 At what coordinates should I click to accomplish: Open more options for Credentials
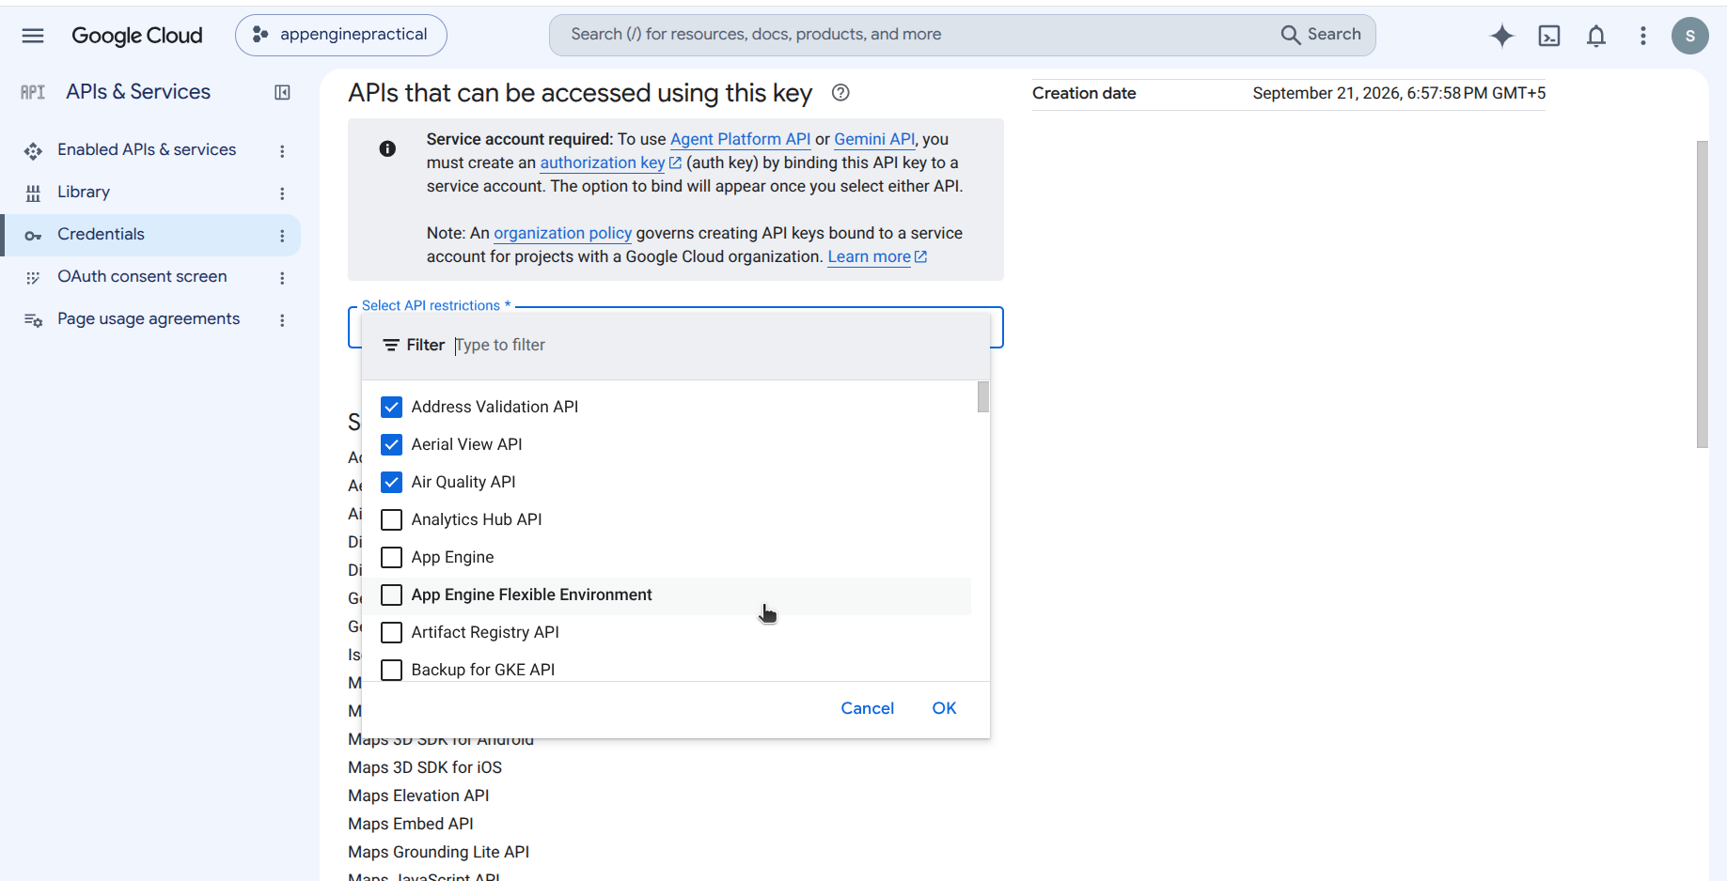pyautogui.click(x=282, y=235)
